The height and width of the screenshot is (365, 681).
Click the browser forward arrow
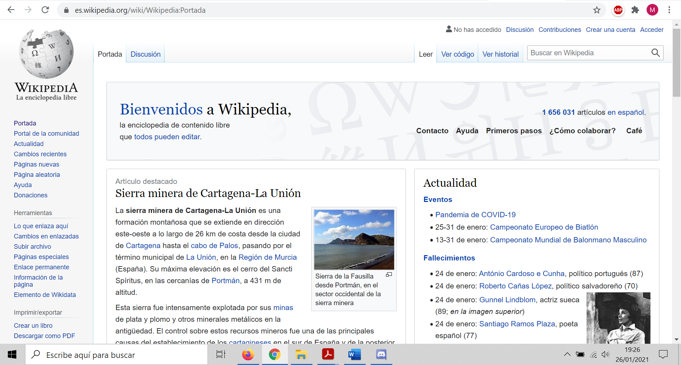pos(28,10)
